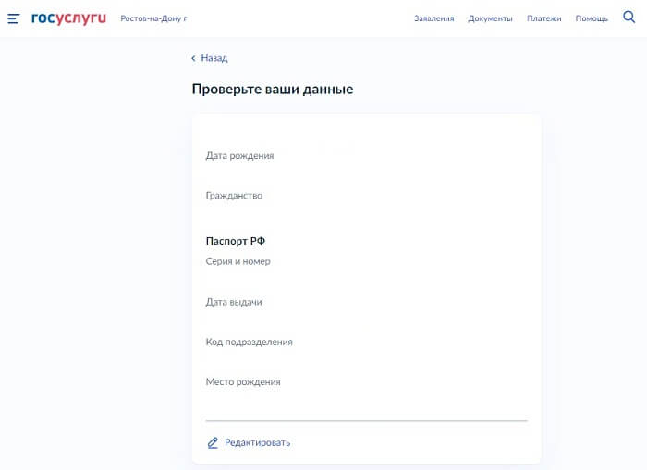Screen dimensions: 647x470
Task: Open search with the magnifier icon
Action: click(629, 18)
